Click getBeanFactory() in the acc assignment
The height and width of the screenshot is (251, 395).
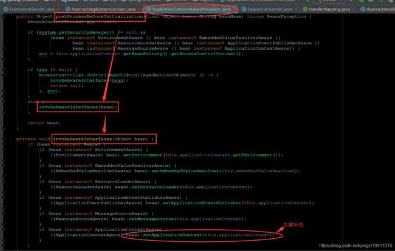(145, 54)
